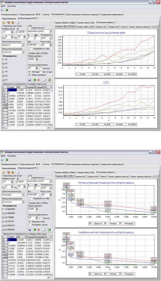Click the info icon in the Дирихле window toolbar
The image size is (161, 281).
tap(2, 10)
